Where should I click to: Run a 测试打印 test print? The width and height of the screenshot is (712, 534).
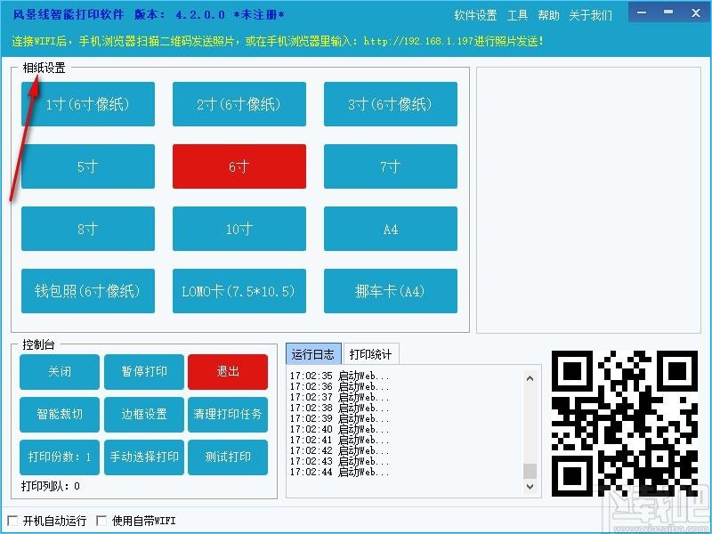[x=228, y=457]
